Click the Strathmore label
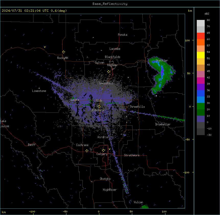Screen dimensions: 220x215 coord(132,155)
